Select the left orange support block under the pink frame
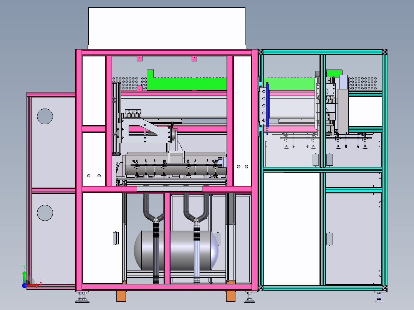The height and width of the screenshot is (310, 414). [121, 296]
